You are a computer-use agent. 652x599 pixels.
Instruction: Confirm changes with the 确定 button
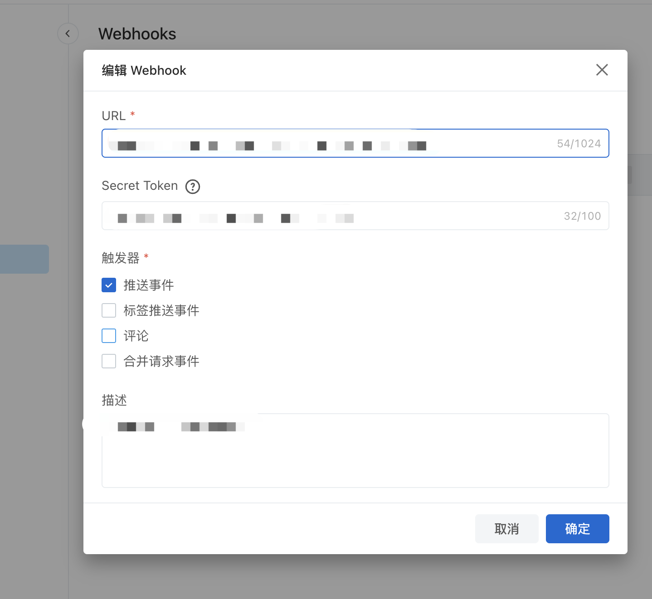(x=577, y=528)
